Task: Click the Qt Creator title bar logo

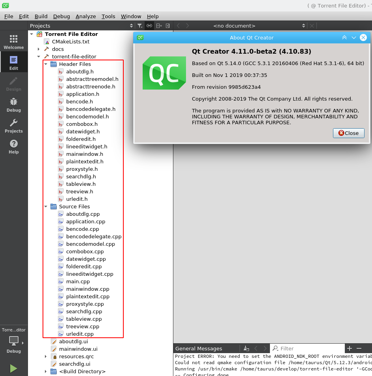Action: pyautogui.click(x=5, y=6)
